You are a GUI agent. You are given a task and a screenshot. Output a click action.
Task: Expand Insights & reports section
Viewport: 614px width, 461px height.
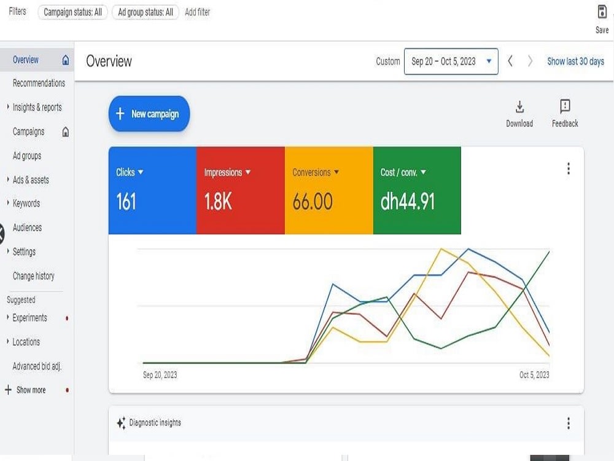[x=8, y=106]
